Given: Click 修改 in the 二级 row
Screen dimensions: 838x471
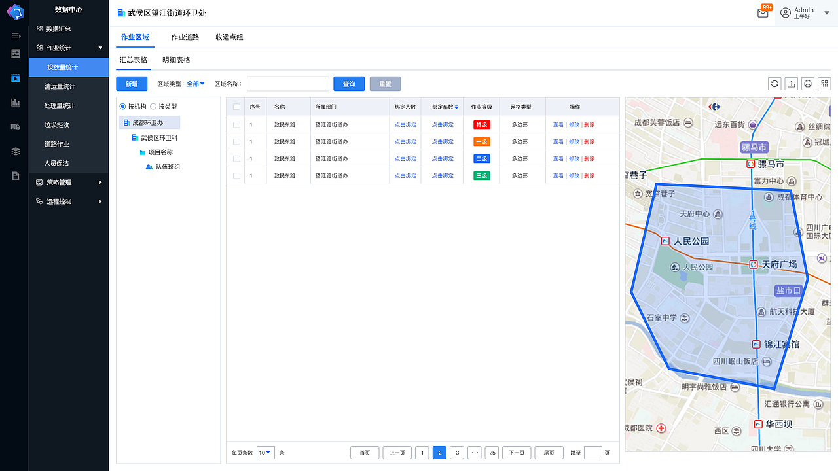Looking at the screenshot, I should tap(574, 158).
